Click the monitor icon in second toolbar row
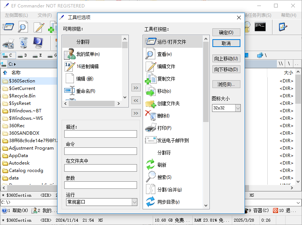 point(38,43)
